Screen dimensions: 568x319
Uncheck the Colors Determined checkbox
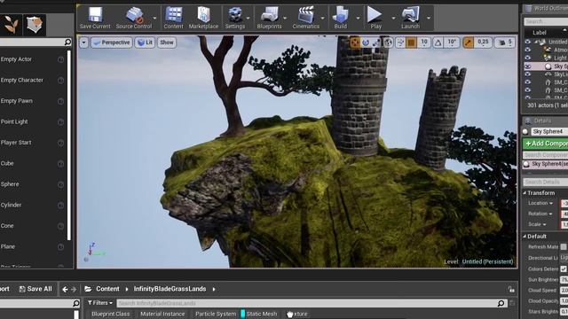coord(564,268)
